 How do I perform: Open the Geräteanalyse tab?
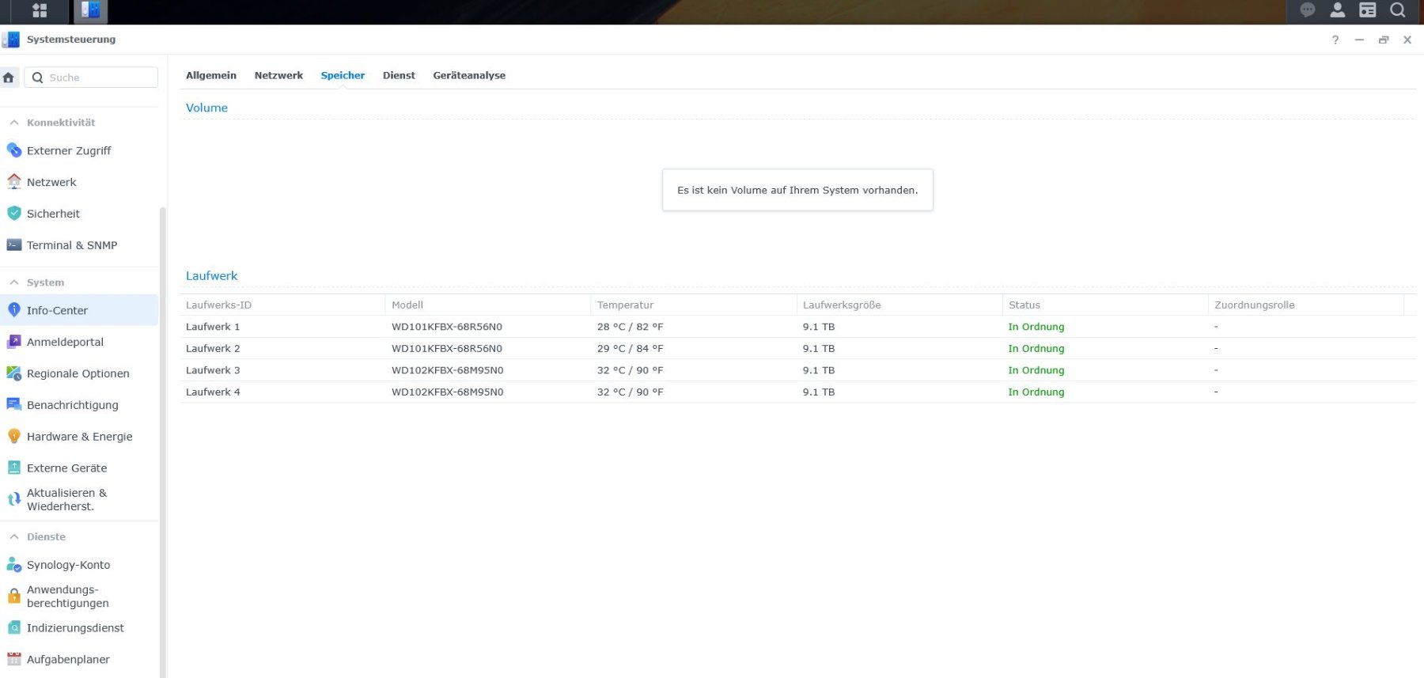coord(469,75)
